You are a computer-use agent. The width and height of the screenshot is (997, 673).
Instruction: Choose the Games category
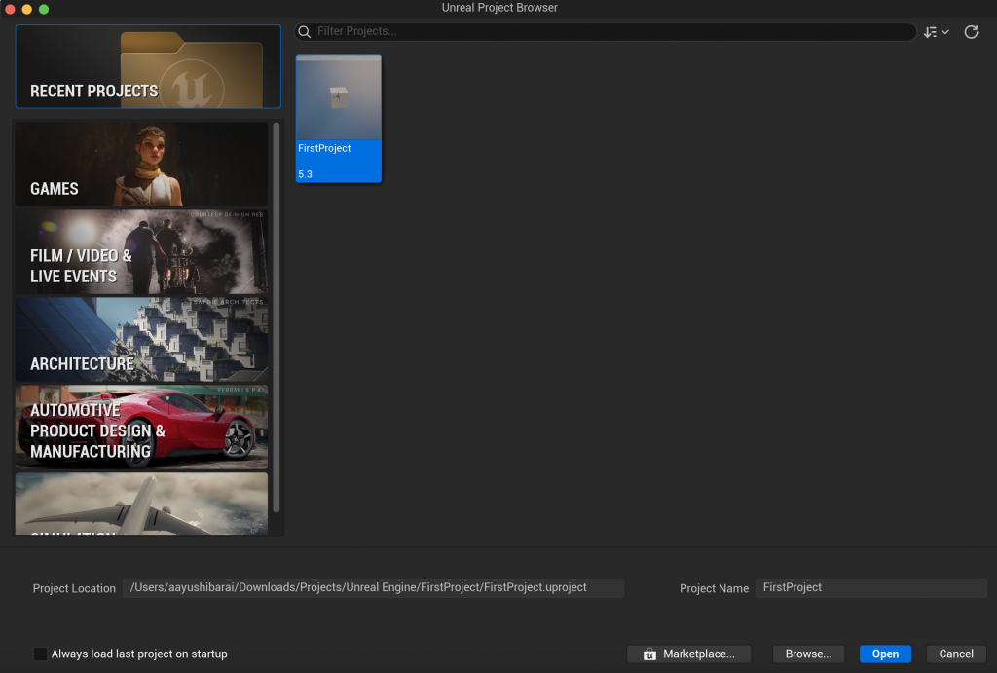141,165
